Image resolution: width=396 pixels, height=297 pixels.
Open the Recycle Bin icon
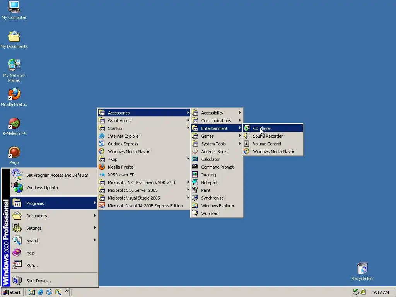point(362,271)
